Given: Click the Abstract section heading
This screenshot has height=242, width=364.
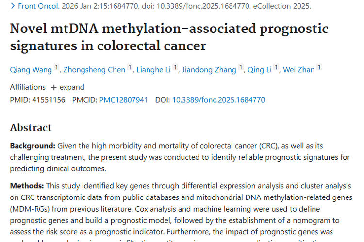Looking at the screenshot, I should (x=31, y=128).
